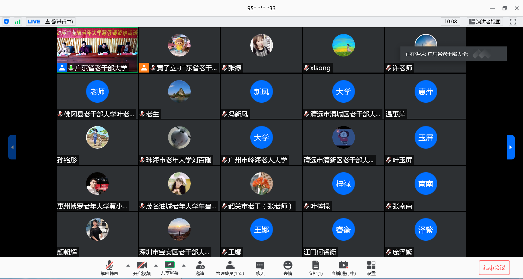Click the muted mic icon beside 叶梓禄
Screen dimensions: 523x279
(306, 206)
